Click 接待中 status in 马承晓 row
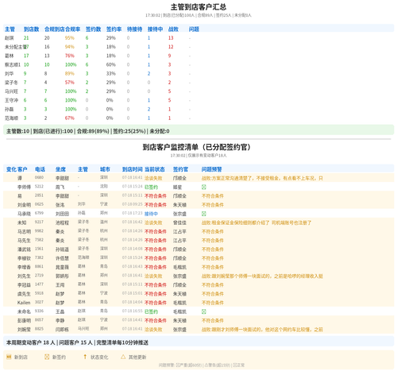 click(x=151, y=214)
